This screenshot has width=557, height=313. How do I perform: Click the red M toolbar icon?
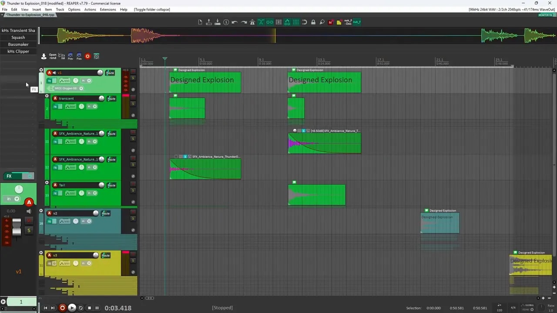point(330,22)
